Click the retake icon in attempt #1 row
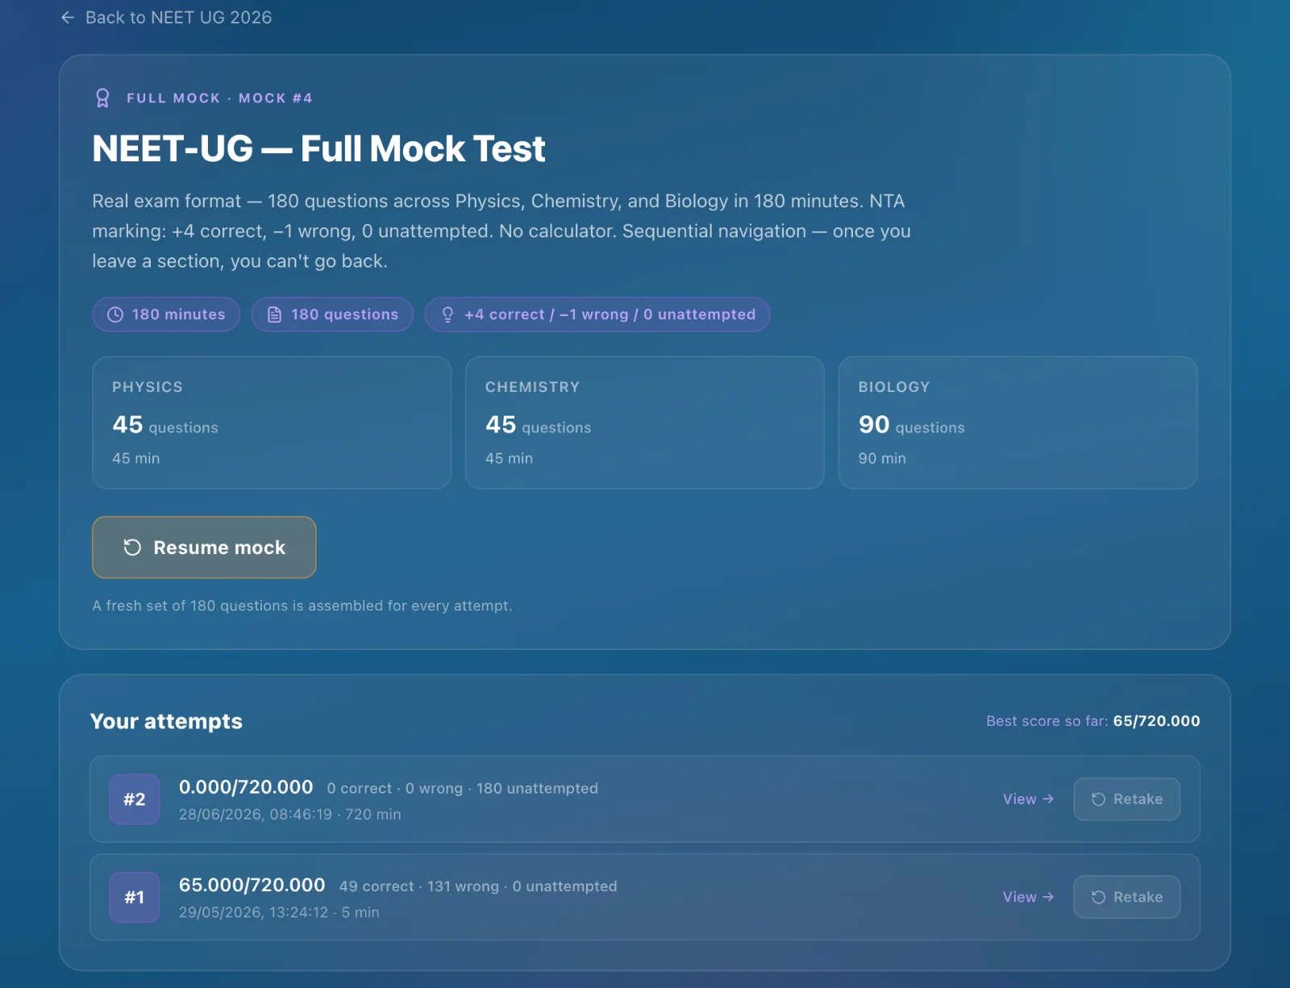 tap(1098, 897)
